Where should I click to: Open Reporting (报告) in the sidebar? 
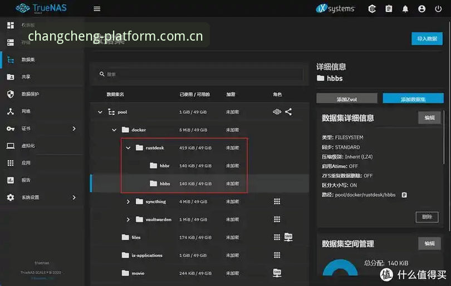[42, 180]
